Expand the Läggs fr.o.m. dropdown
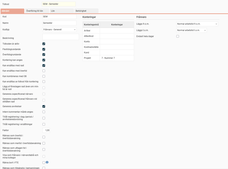228x169 pixels. (x=197, y=24)
